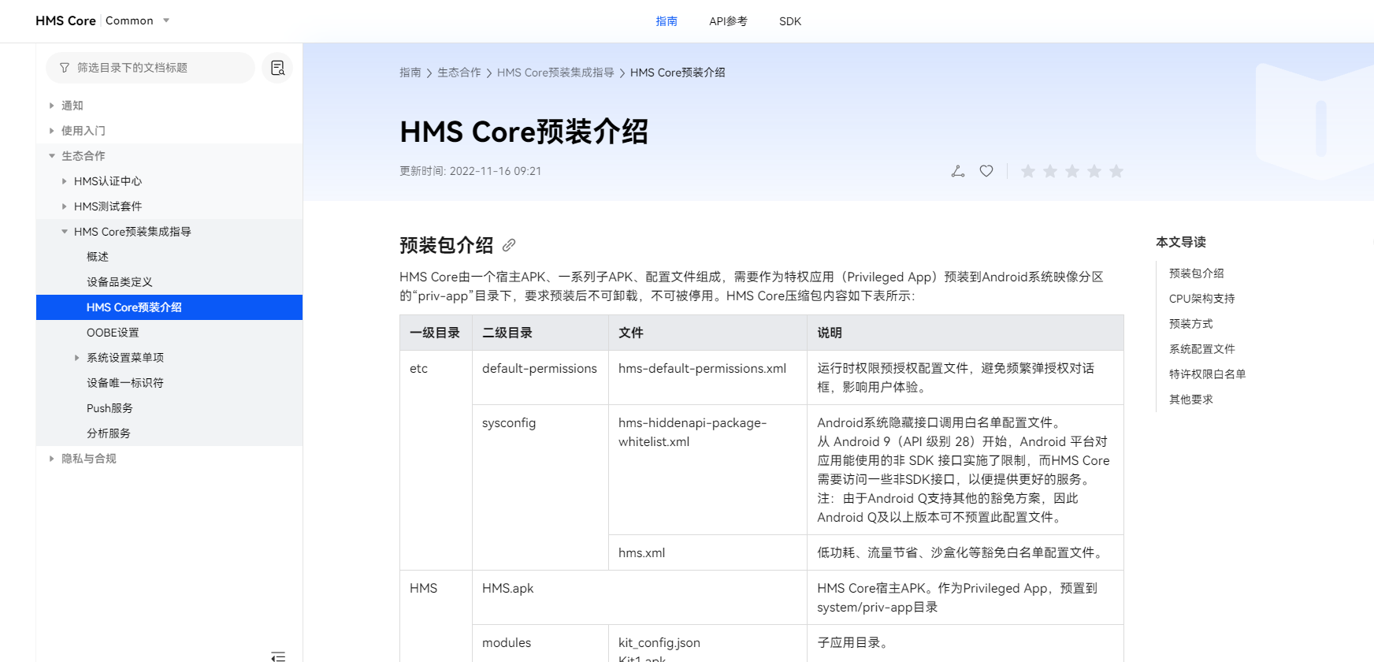Viewport: 1374px width, 662px height.
Task: Click the hms.xml table cell
Action: click(707, 552)
